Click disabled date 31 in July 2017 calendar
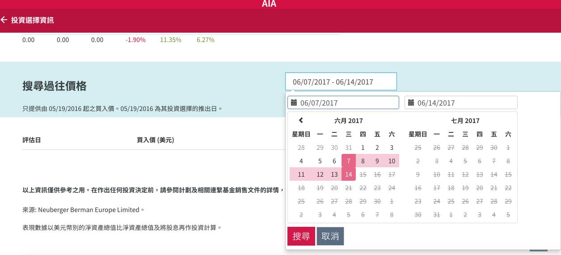The image size is (561, 255). tap(437, 215)
